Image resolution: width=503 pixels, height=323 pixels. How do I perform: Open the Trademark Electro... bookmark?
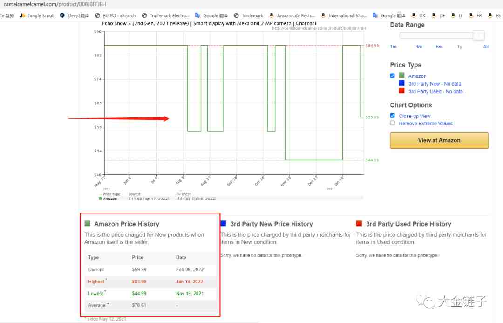coord(165,15)
